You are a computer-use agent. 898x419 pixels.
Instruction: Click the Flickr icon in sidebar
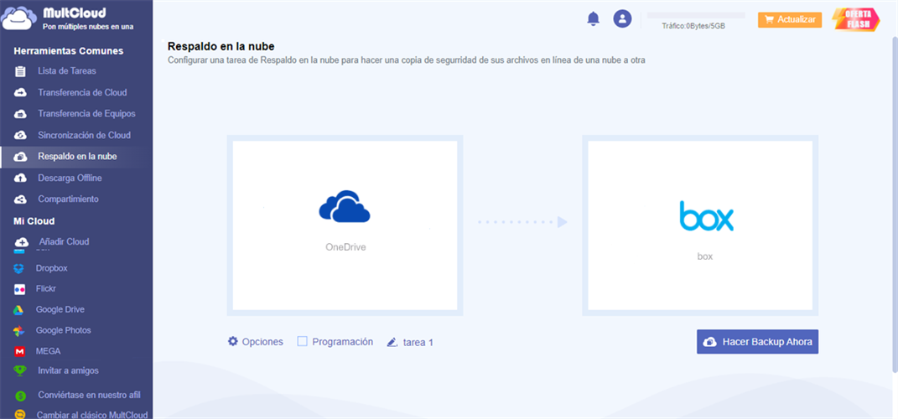tap(19, 289)
